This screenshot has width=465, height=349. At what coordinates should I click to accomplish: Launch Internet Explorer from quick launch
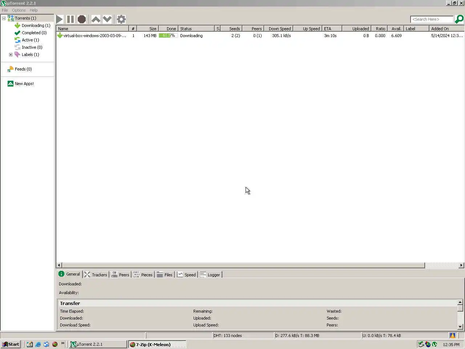38,344
